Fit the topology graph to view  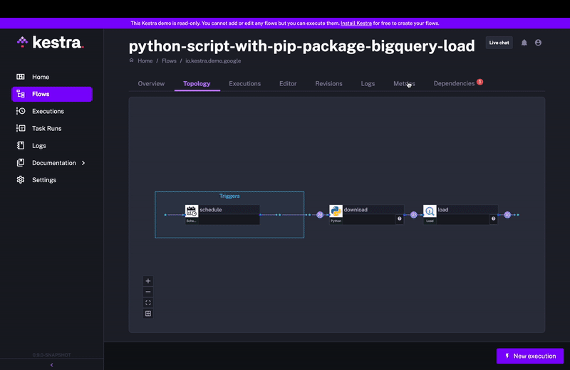148,302
